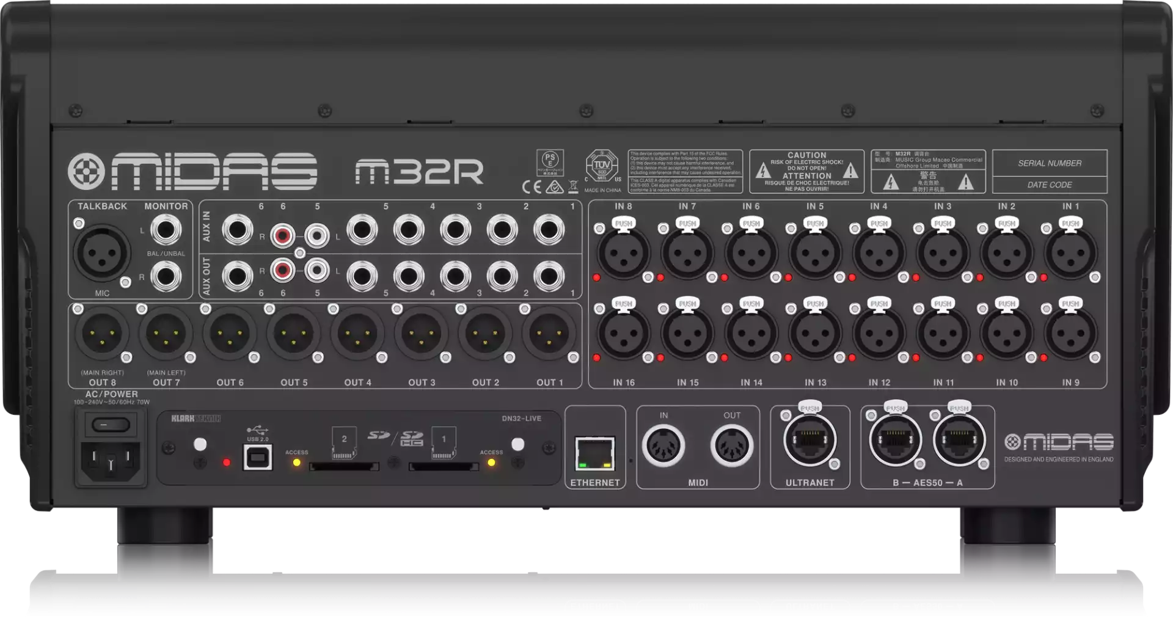Select the white RCA AUX OUT jack
Viewport: 1173px width, 619px height.
316,269
